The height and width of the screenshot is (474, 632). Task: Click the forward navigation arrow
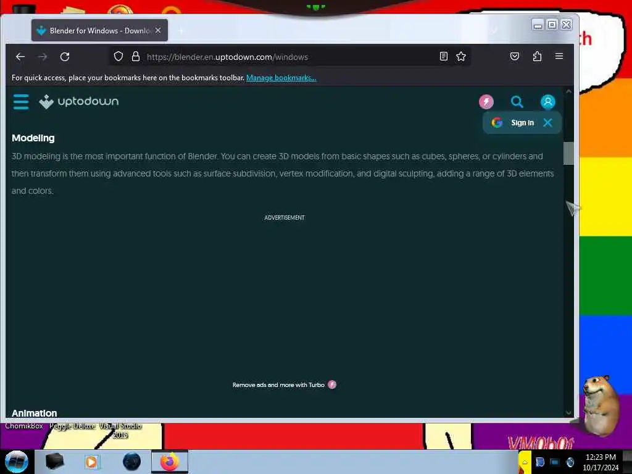(x=43, y=57)
